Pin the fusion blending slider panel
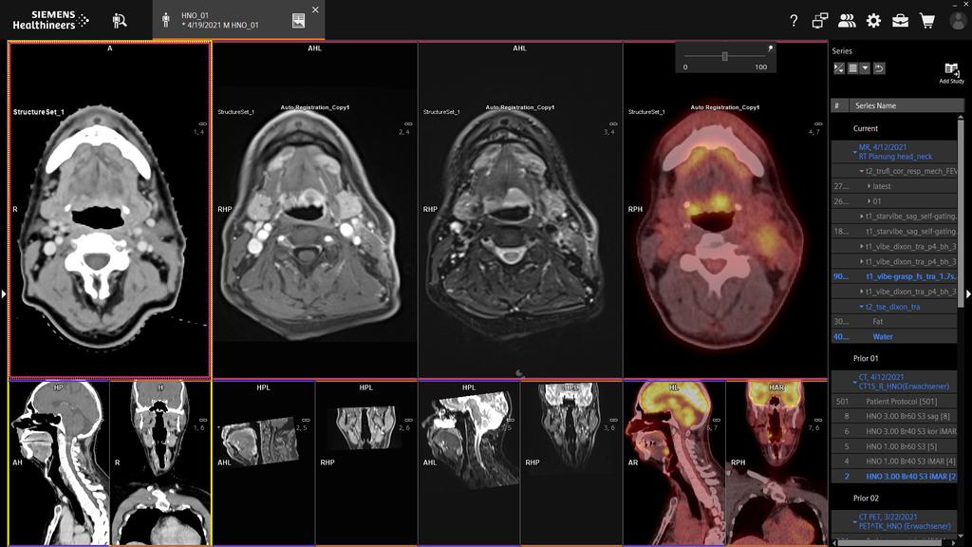Screen dimensions: 972x547 [x=770, y=47]
